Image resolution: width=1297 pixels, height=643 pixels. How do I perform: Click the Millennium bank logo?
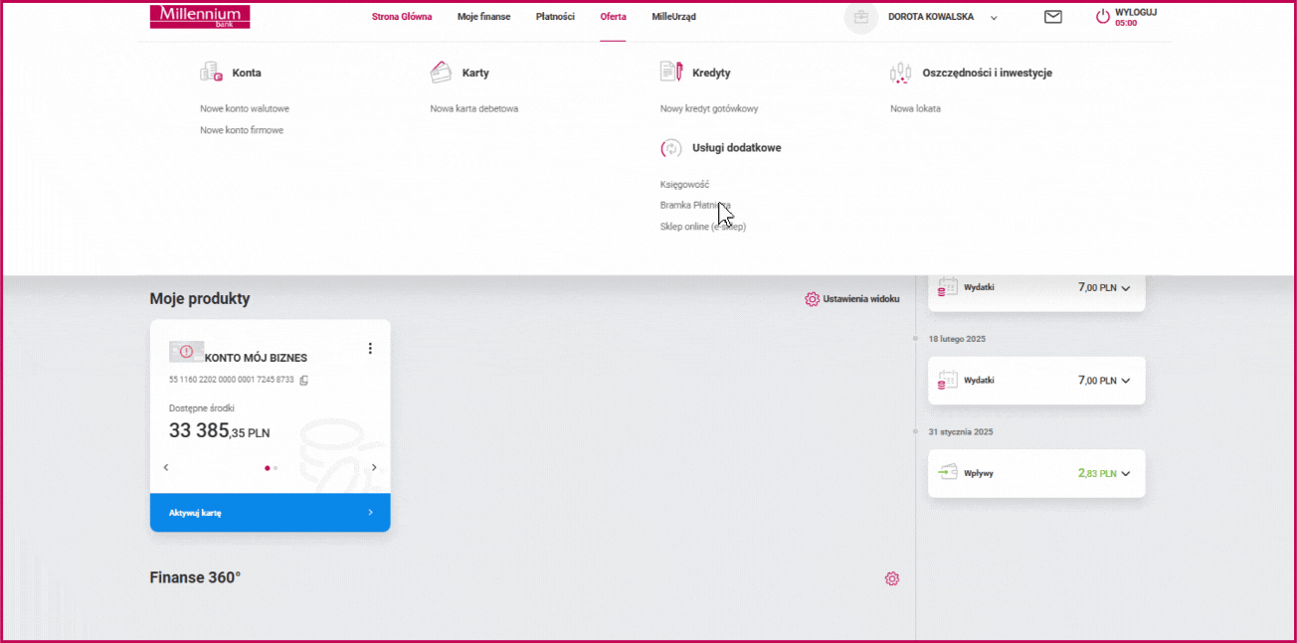(x=200, y=16)
